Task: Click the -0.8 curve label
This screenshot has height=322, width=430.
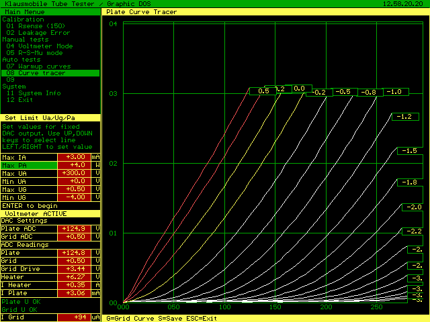Action: pos(369,93)
